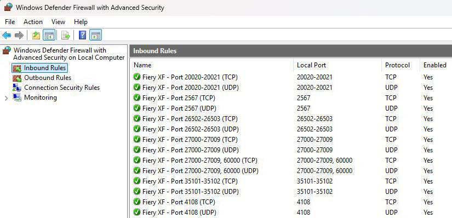
Task: Select rule Fiery XF - Port 4108 (UDP)
Action: pos(179,212)
